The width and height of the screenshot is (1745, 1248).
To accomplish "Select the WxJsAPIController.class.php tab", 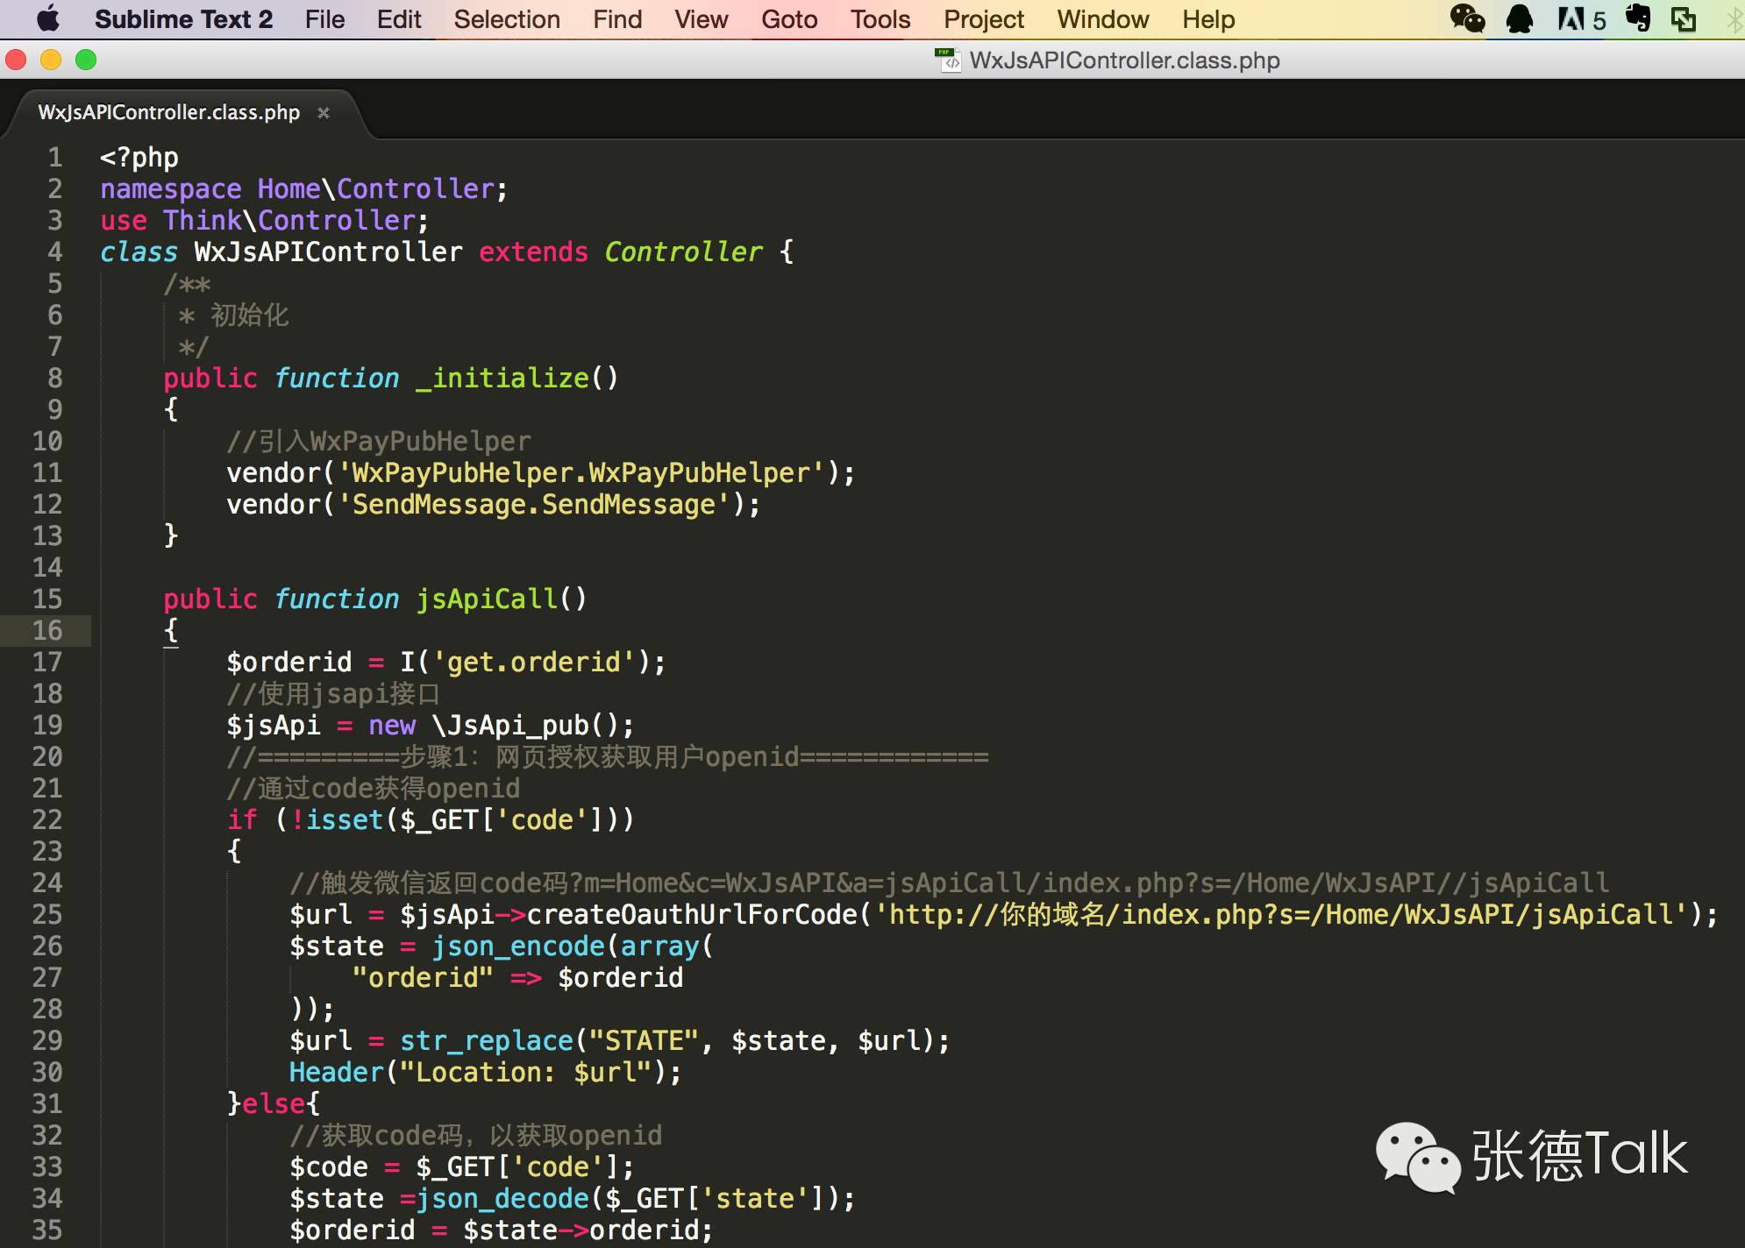I will (x=168, y=113).
